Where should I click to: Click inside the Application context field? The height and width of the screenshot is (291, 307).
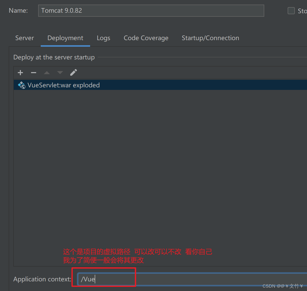(x=107, y=279)
